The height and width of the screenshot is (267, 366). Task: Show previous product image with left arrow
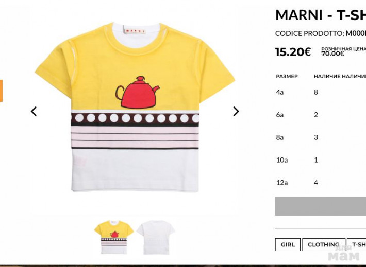34,111
